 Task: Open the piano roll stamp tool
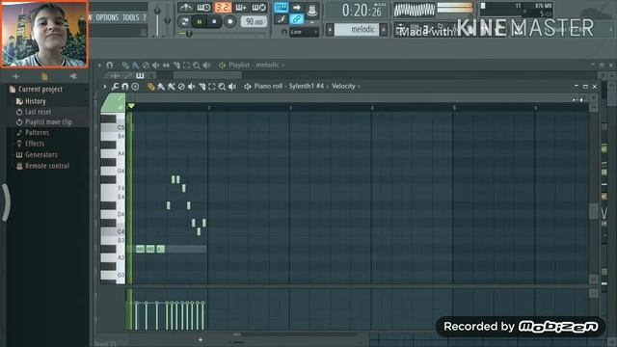coord(135,87)
